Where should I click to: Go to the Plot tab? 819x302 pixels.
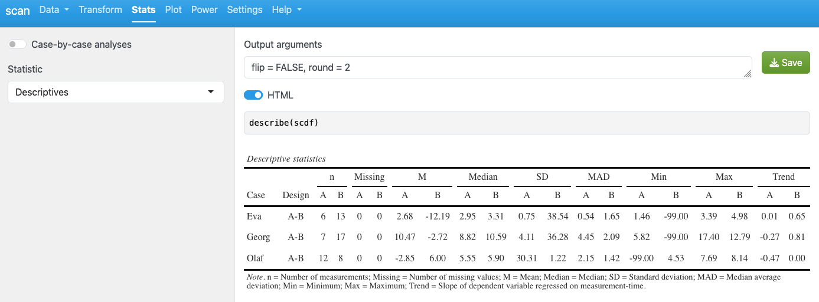click(174, 10)
